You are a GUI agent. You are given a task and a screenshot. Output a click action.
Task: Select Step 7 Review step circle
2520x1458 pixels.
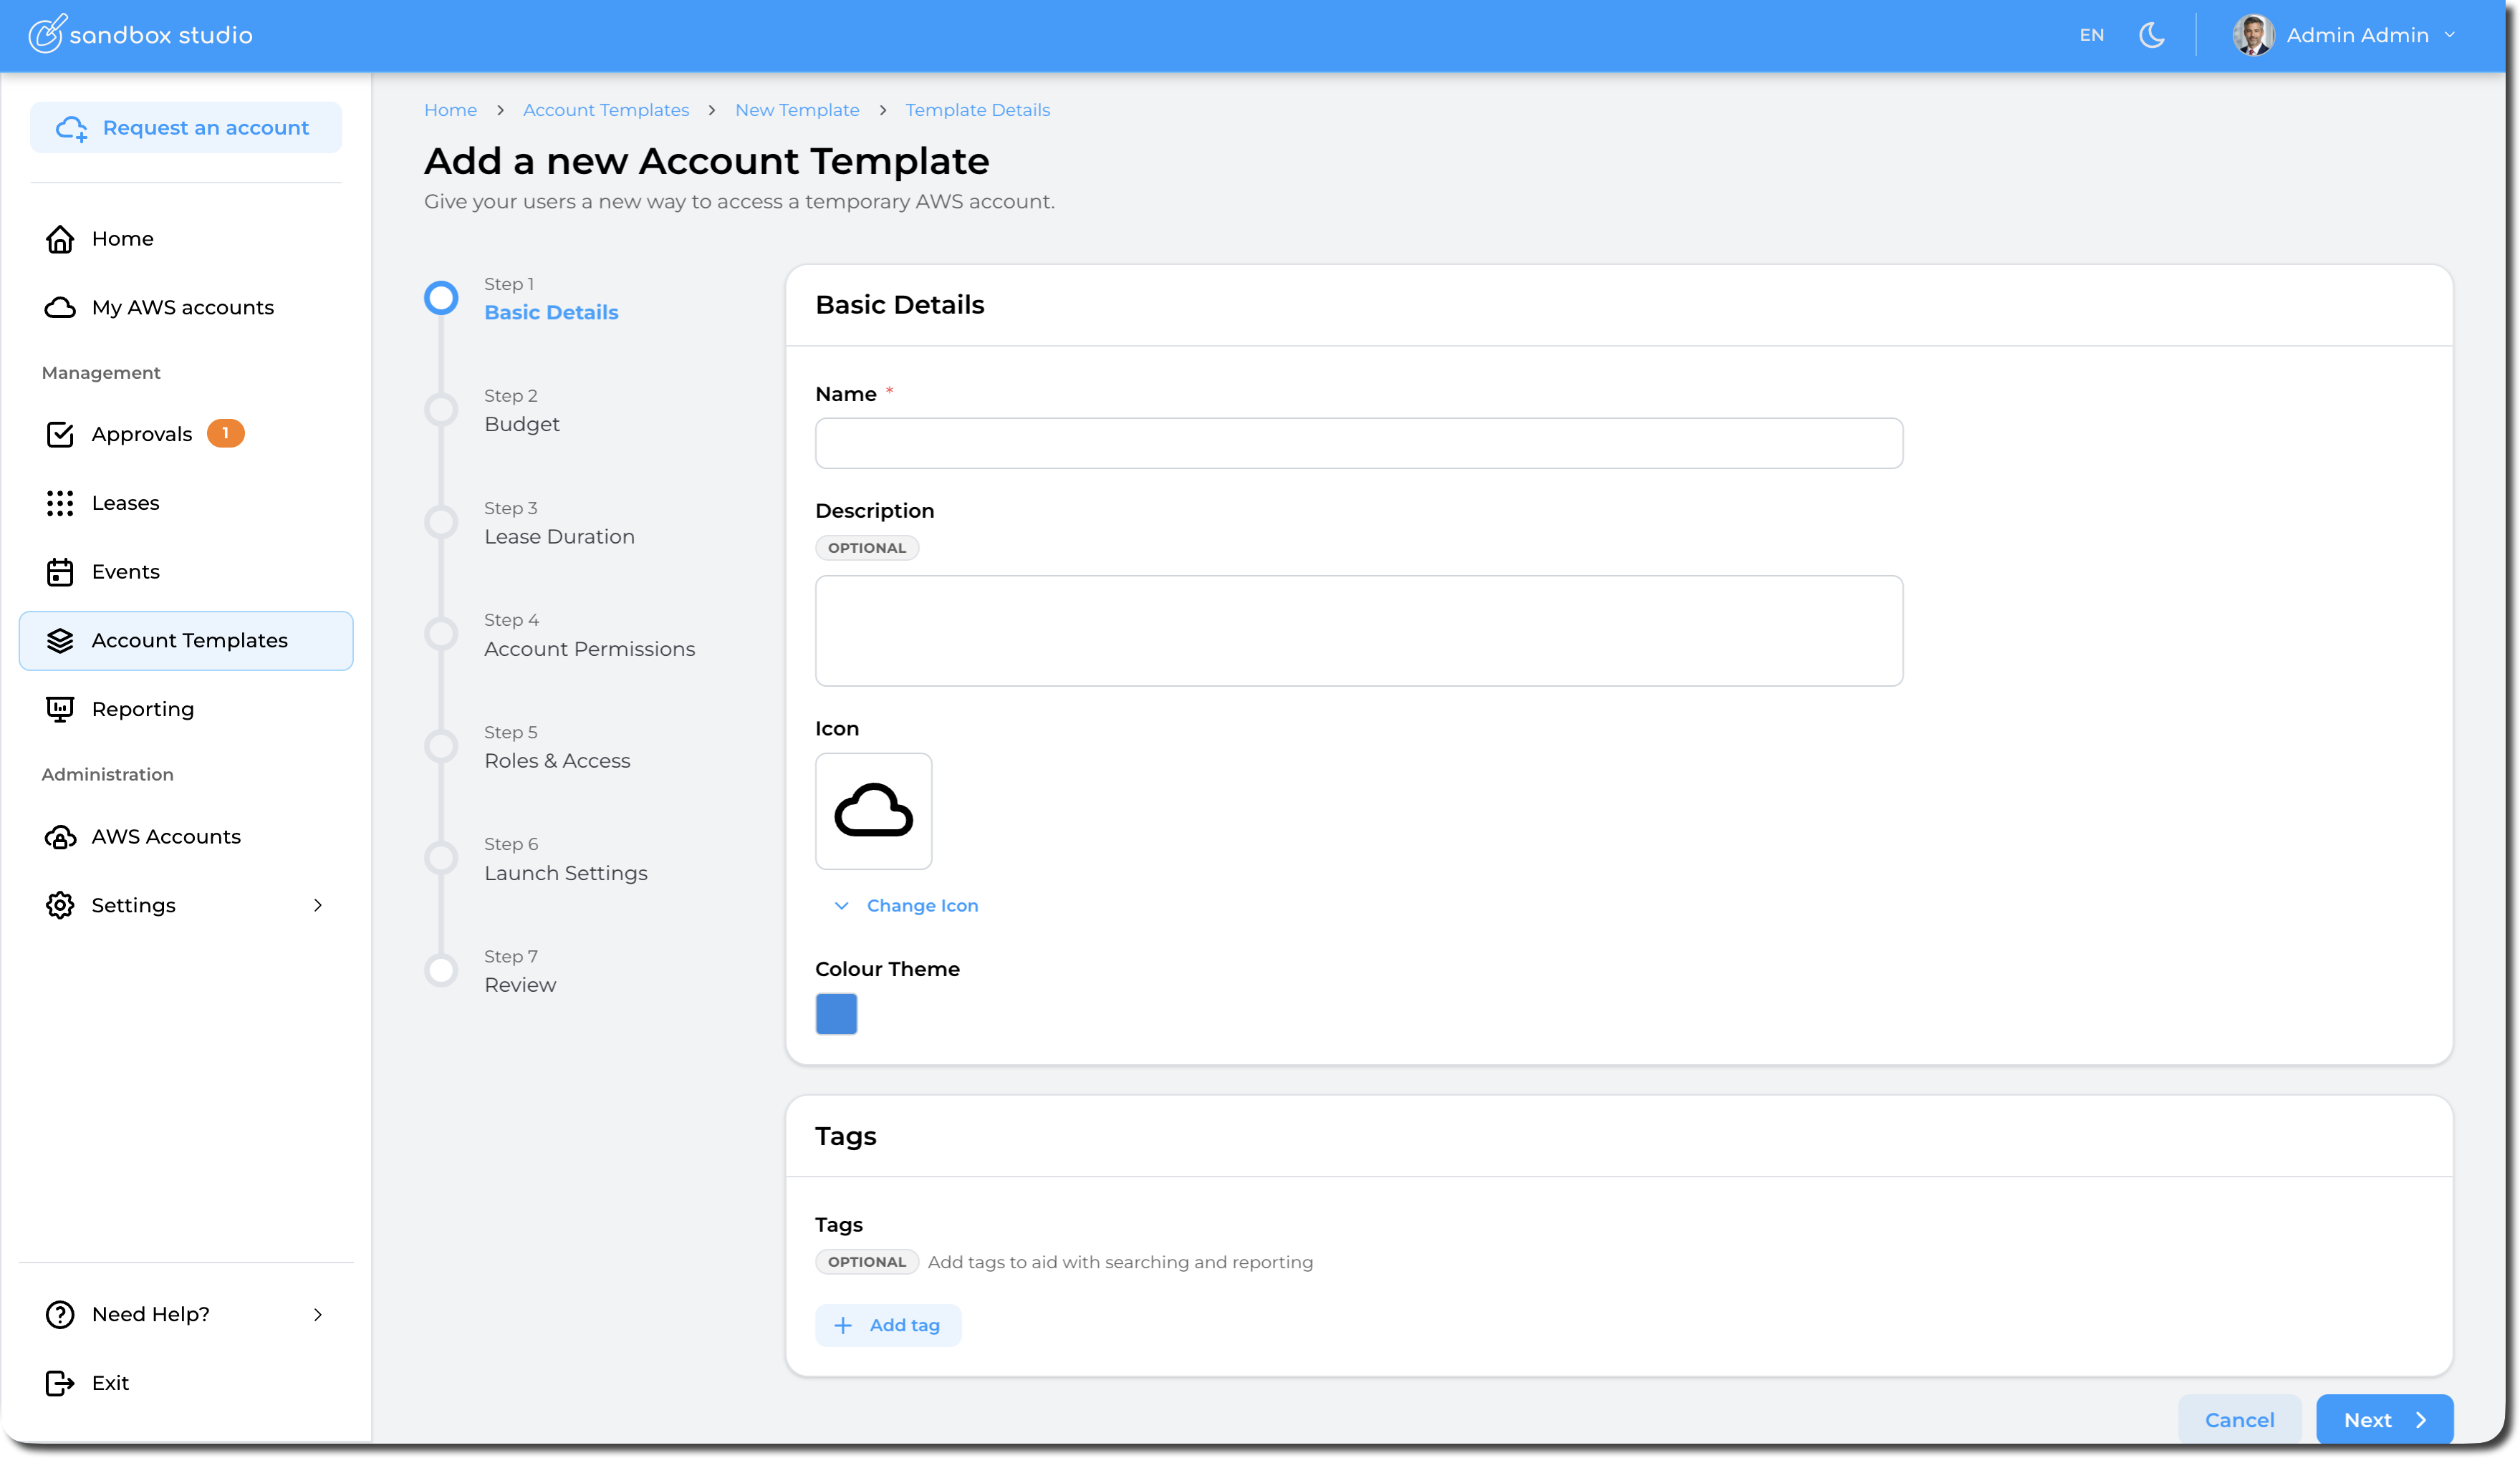pos(441,970)
